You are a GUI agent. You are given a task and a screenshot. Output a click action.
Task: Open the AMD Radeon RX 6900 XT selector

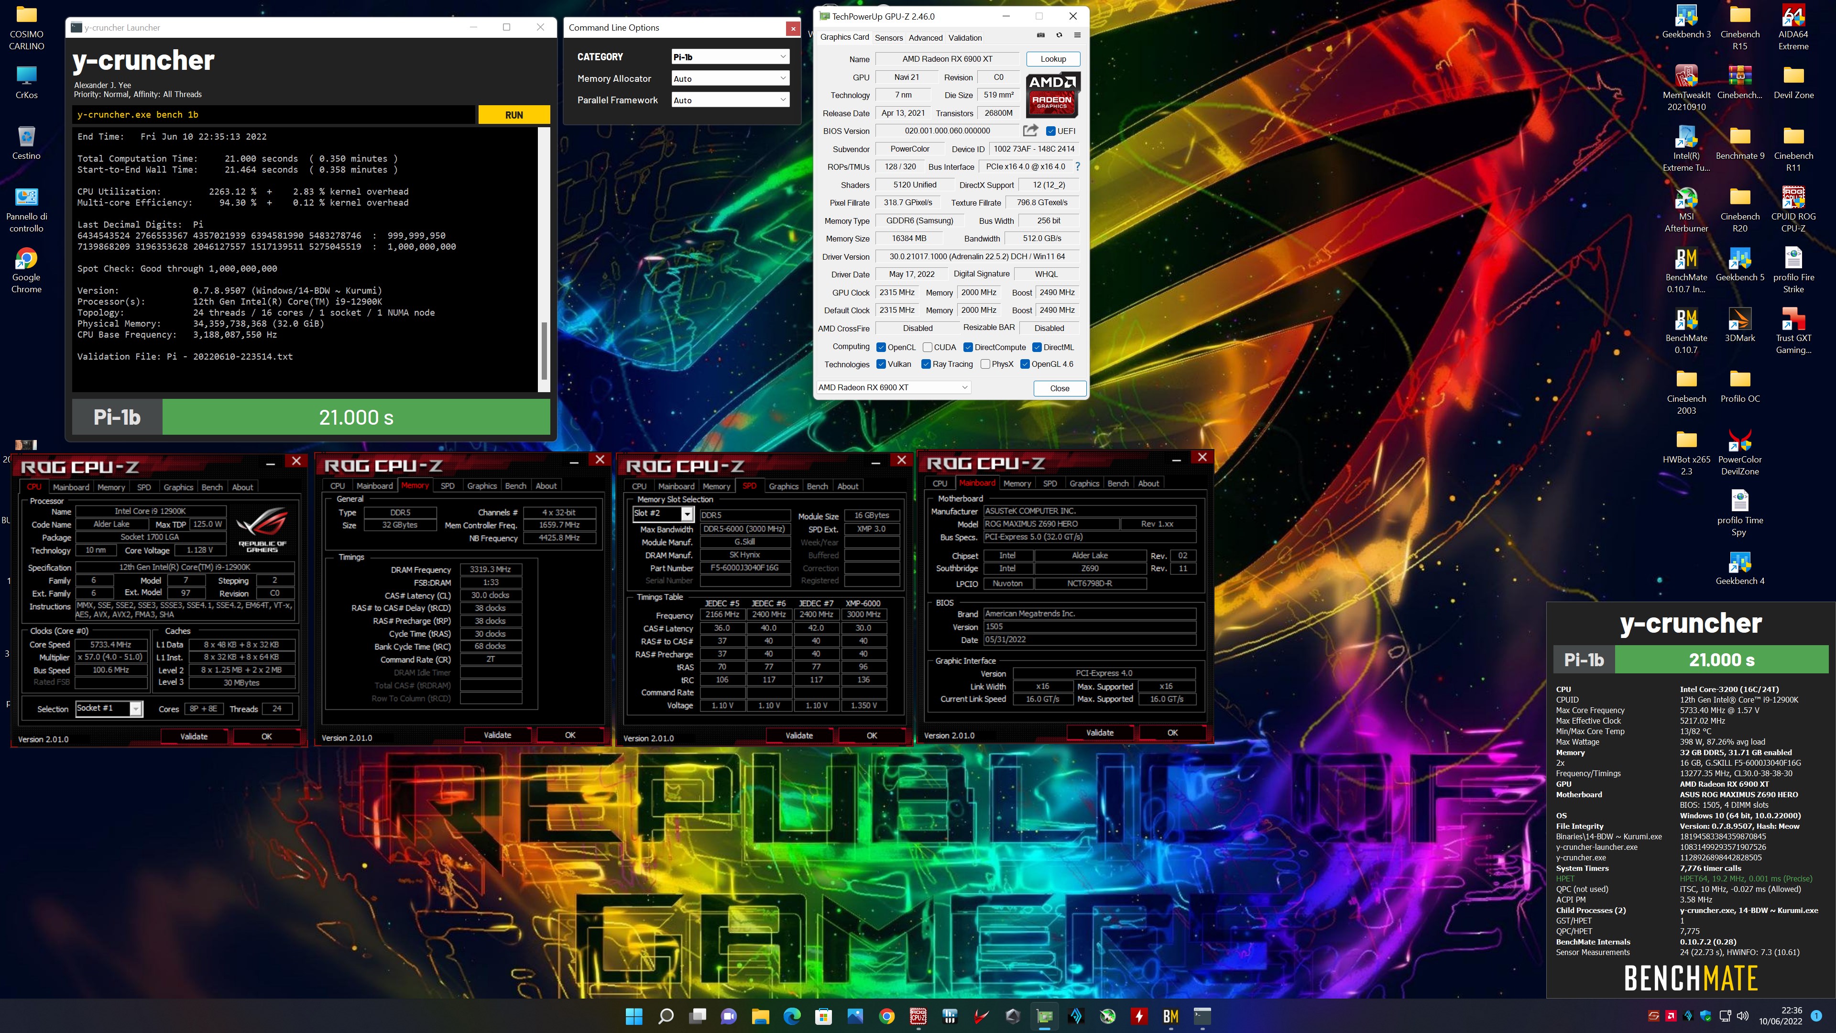point(893,388)
